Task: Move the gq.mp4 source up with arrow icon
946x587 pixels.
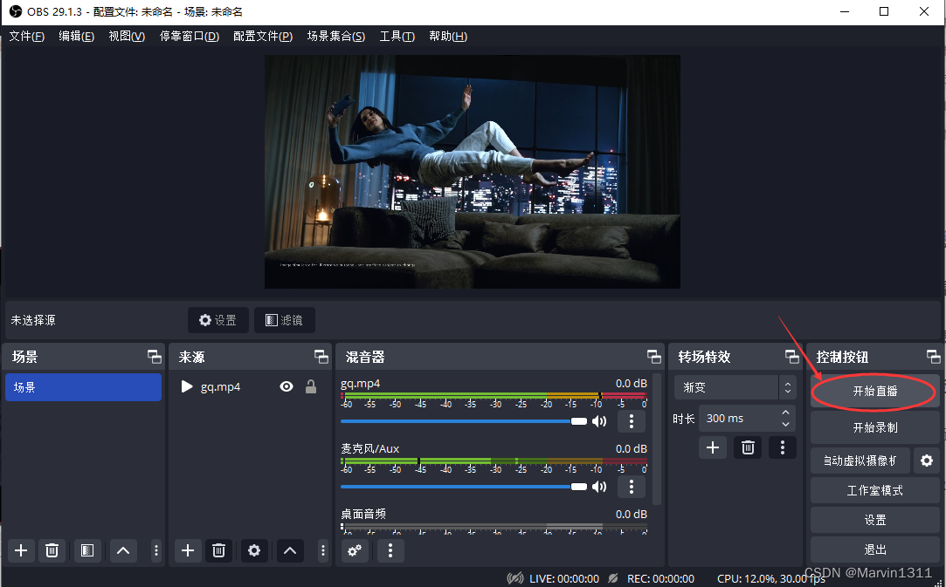Action: tap(289, 550)
